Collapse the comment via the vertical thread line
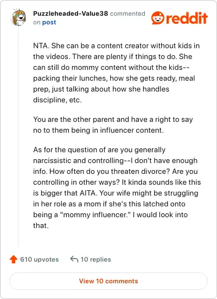Screen dimensions: 217x299 tap(18, 137)
